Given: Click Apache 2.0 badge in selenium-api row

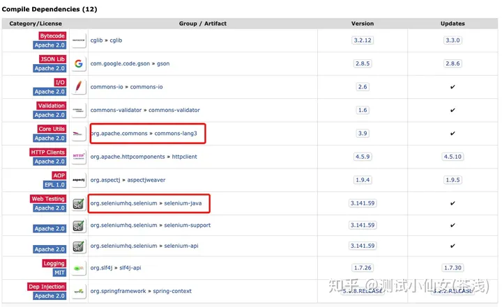Looking at the screenshot, I should pyautogui.click(x=50, y=249).
